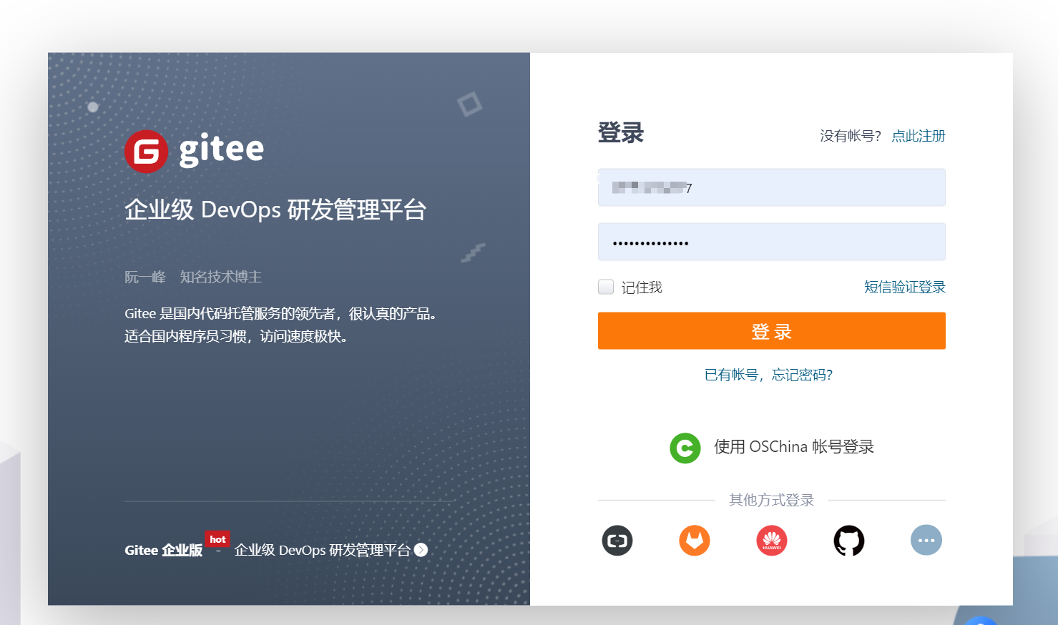
Task: Open the 点此注册 link
Action: 919,136
